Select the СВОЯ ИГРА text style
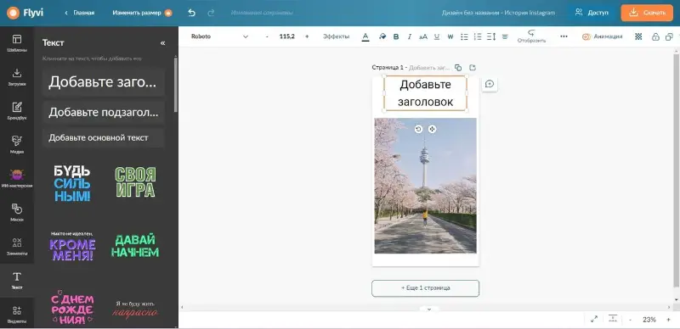 135,182
